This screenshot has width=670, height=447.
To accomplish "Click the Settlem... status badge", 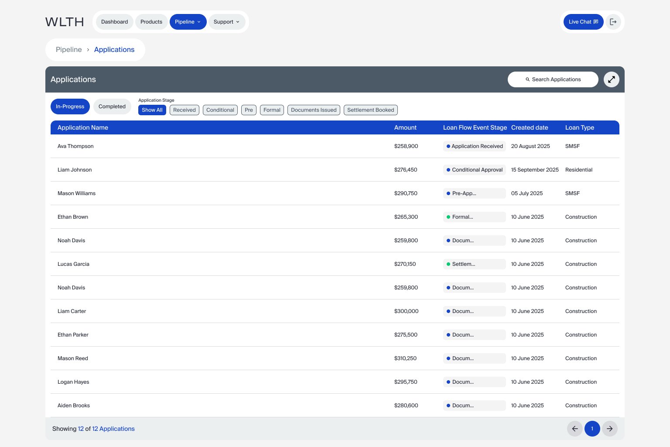I will (475, 264).
